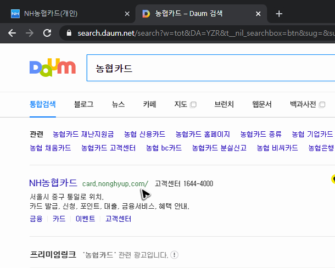The image size is (335, 268).
Task: Close the 농협카드 – Daum 검색 tab
Action: 258,14
